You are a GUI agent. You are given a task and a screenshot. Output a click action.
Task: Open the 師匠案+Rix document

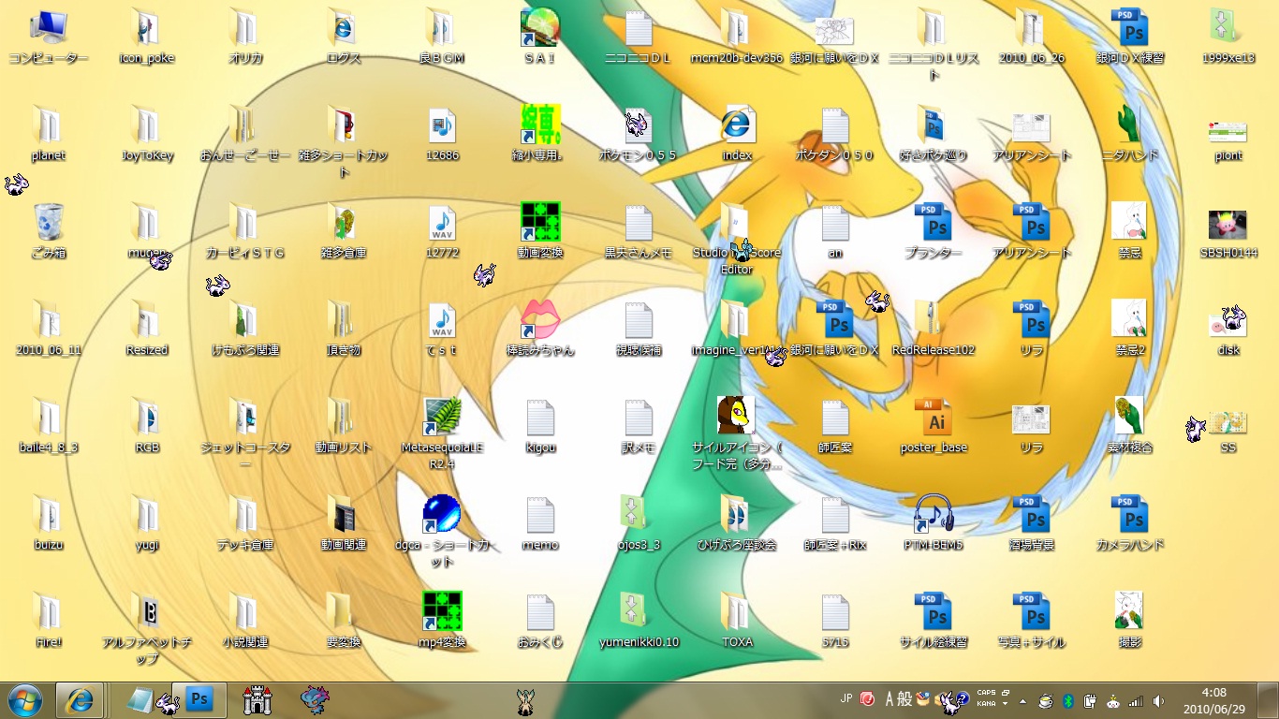[x=835, y=524]
